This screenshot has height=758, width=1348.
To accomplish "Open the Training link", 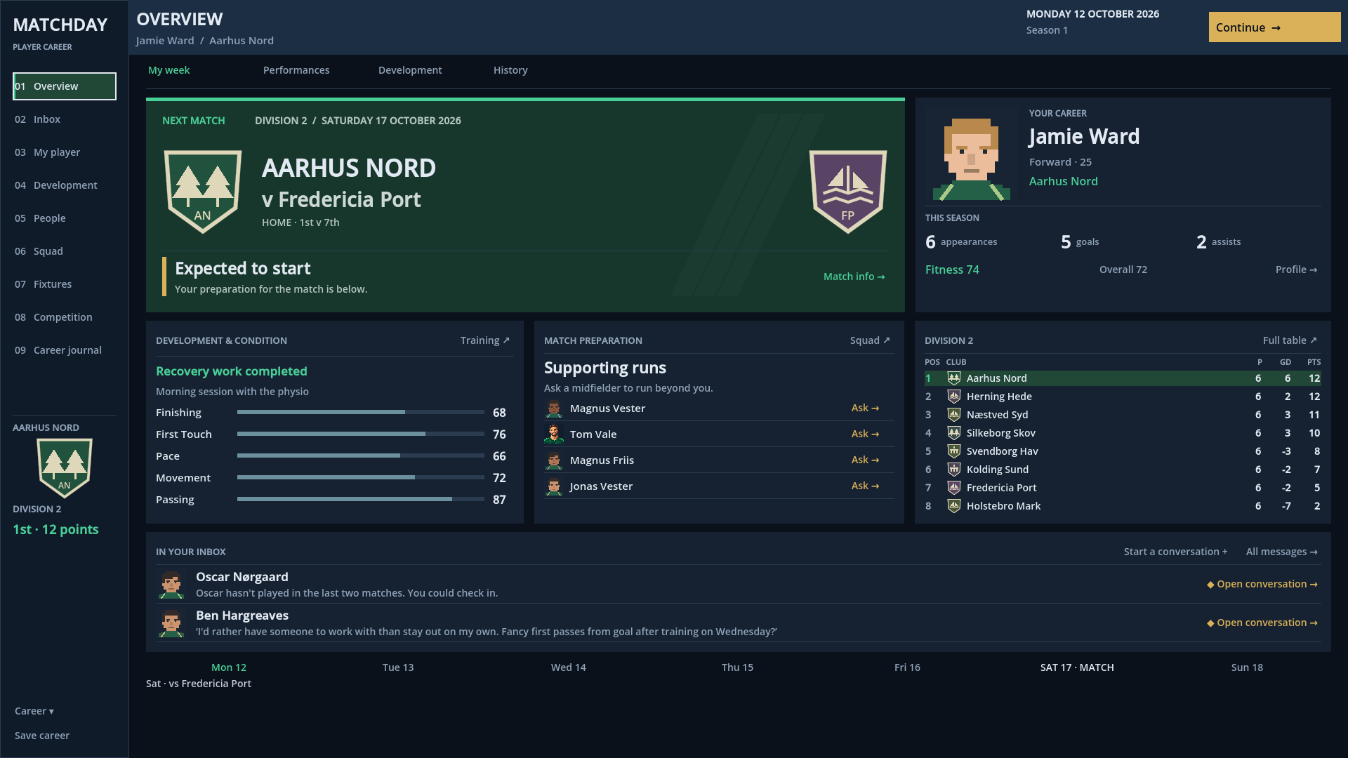I will (x=485, y=340).
